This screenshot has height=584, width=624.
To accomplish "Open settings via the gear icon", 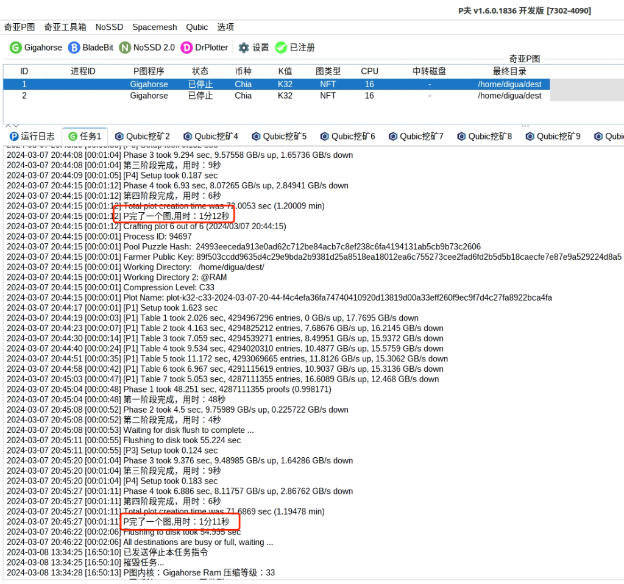I will click(253, 48).
